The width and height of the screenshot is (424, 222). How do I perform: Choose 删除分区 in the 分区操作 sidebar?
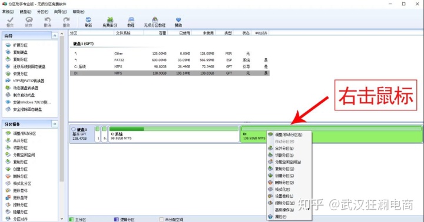click(x=16, y=176)
